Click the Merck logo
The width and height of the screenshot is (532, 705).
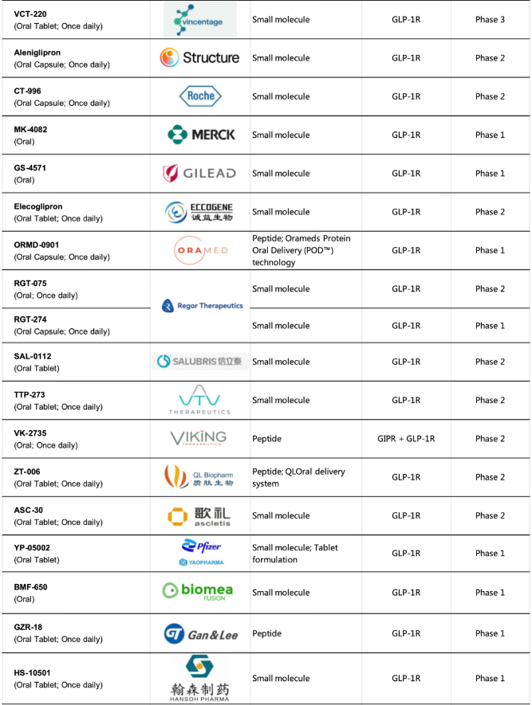(x=201, y=135)
